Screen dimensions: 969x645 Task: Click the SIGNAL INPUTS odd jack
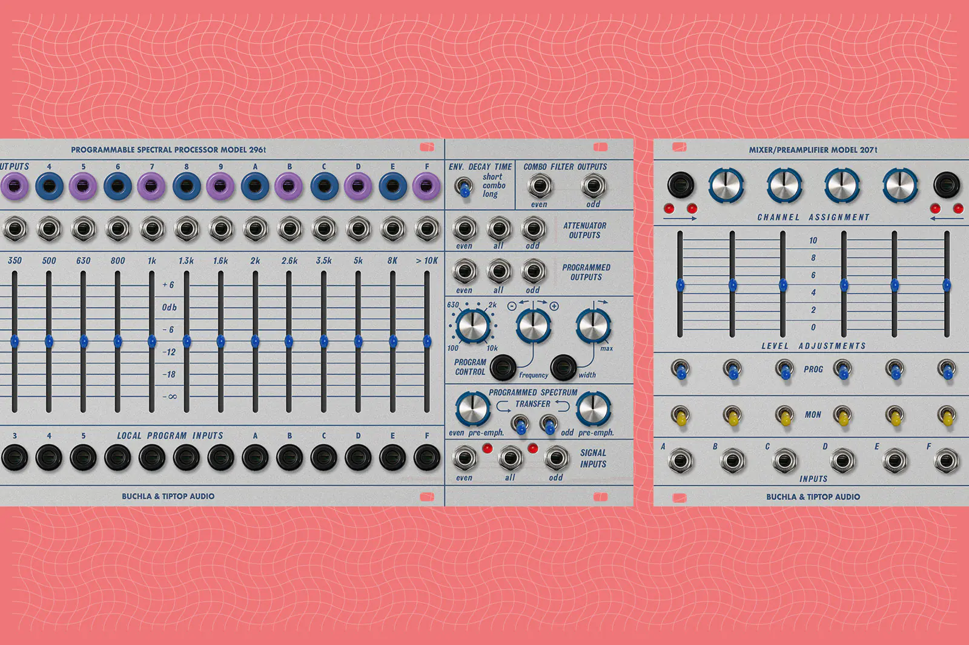tap(556, 458)
